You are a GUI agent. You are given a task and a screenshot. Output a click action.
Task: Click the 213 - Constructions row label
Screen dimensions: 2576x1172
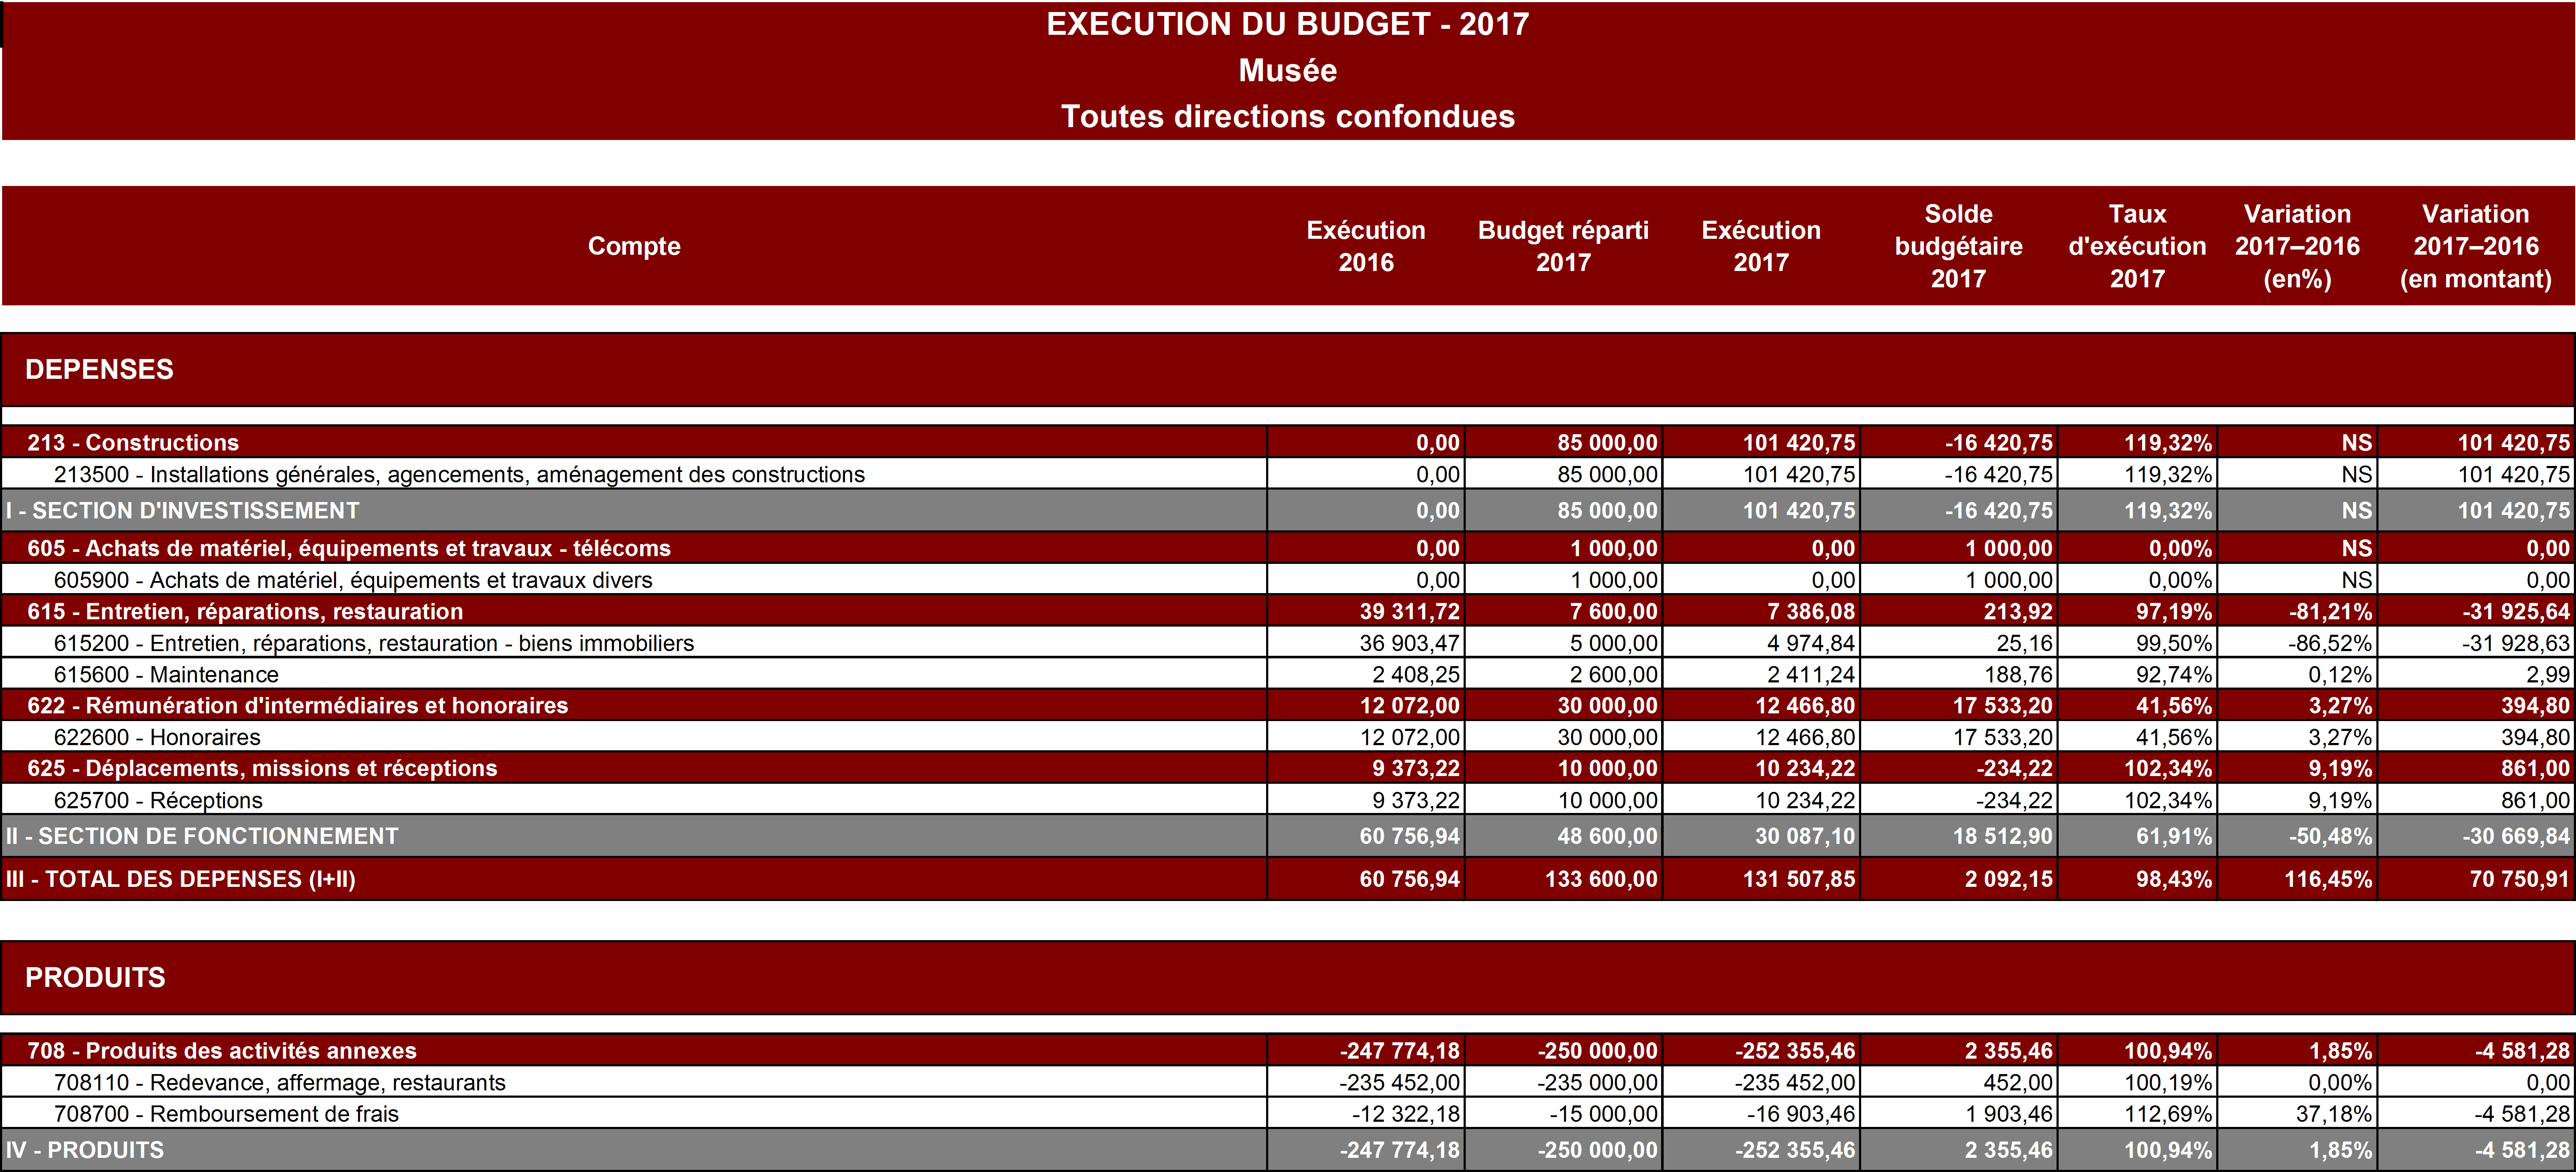(x=133, y=442)
